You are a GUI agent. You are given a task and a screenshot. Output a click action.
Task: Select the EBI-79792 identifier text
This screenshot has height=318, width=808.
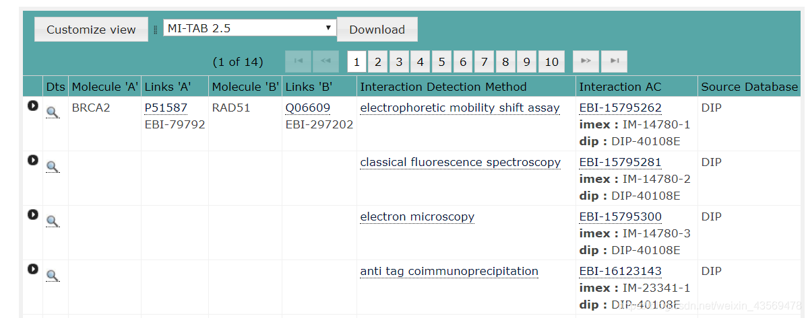click(x=175, y=124)
